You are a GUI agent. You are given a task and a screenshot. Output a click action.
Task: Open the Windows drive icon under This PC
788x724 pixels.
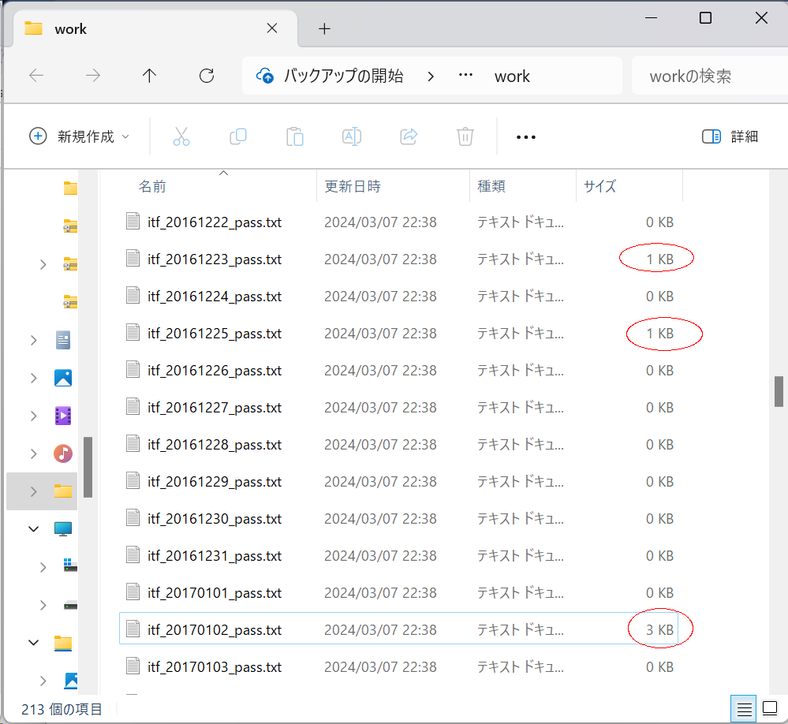click(70, 565)
